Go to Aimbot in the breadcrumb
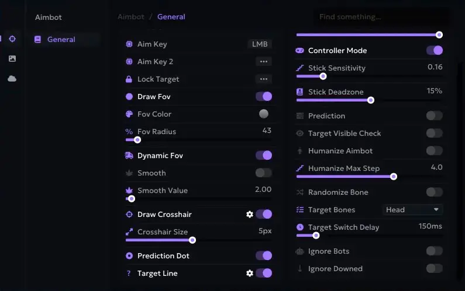The width and height of the screenshot is (465, 291). point(131,17)
